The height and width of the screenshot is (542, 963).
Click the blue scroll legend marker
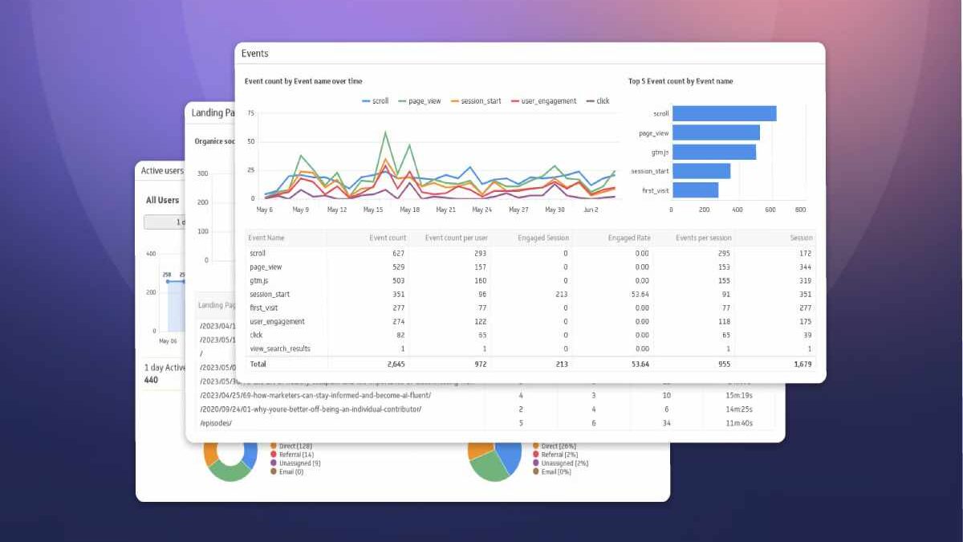366,100
